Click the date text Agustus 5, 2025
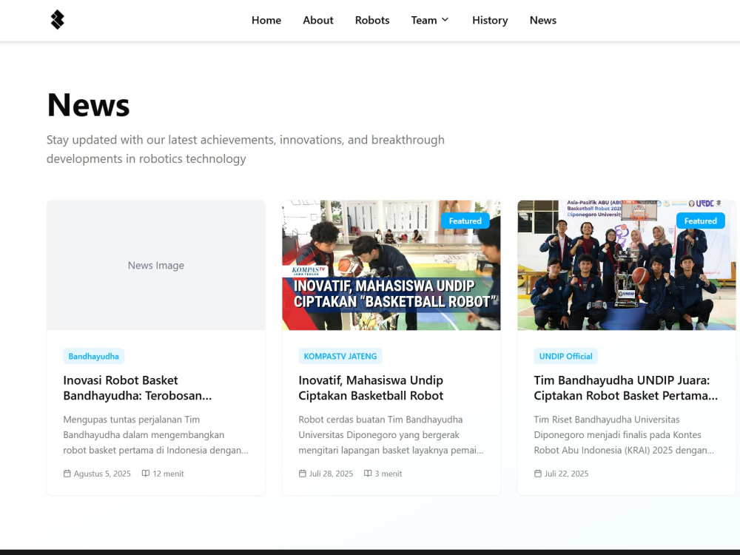The width and height of the screenshot is (740, 555). pyautogui.click(x=102, y=474)
